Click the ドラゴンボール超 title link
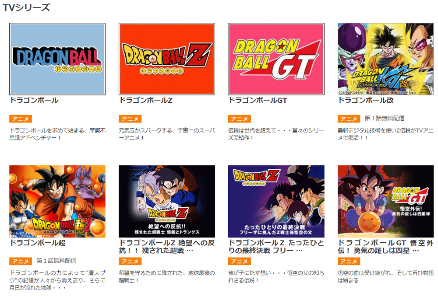 38,243
